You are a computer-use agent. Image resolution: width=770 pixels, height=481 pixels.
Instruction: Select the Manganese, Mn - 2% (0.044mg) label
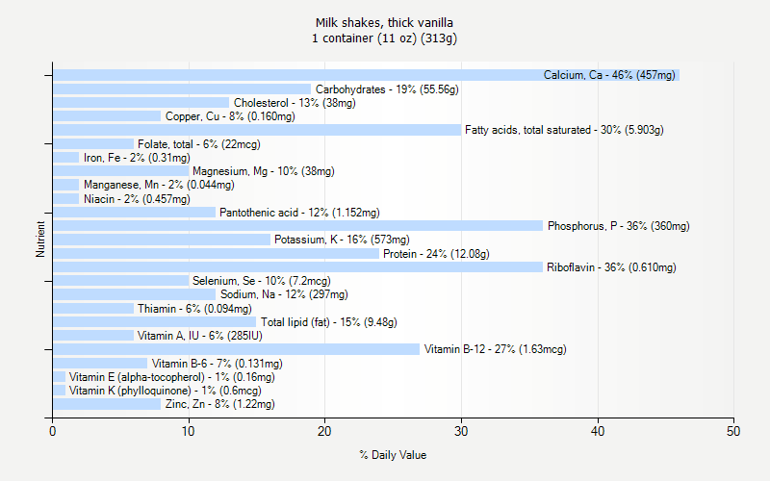tap(159, 185)
